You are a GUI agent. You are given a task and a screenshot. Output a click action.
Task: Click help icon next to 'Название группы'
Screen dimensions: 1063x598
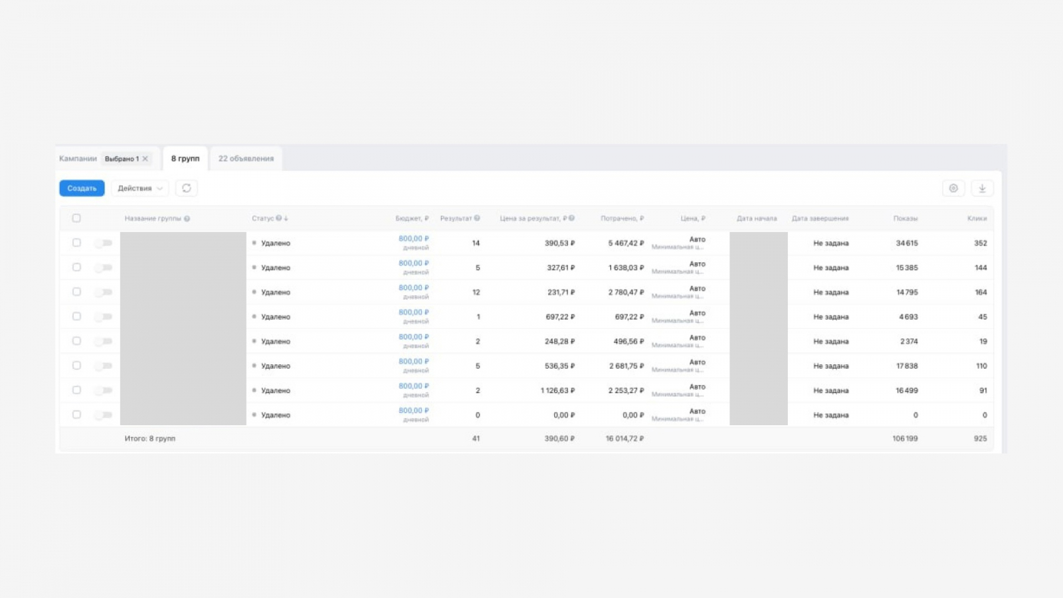[x=187, y=219]
